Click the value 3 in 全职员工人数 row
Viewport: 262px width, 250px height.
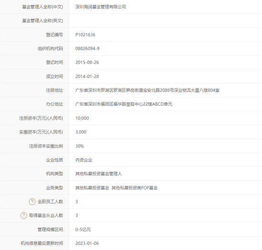77,202
